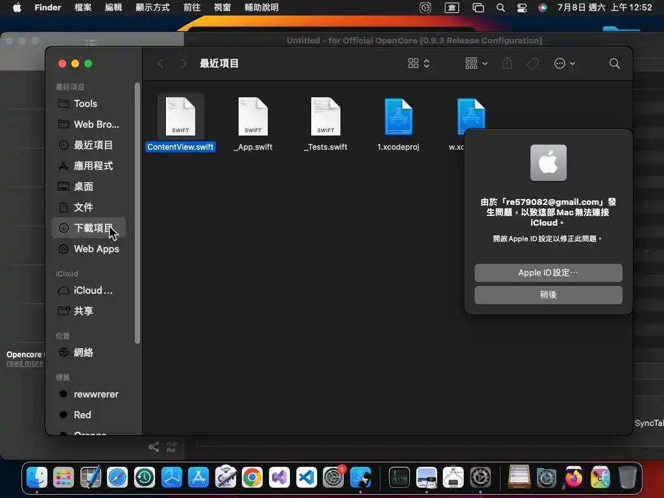This screenshot has width=664, height=498.
Task: Select Web Apps in Finder sidebar
Action: click(x=88, y=248)
